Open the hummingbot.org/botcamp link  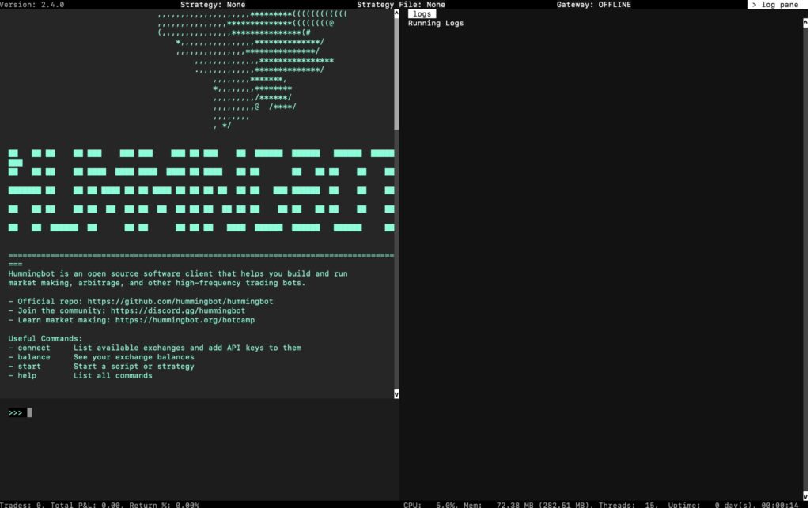coord(185,320)
